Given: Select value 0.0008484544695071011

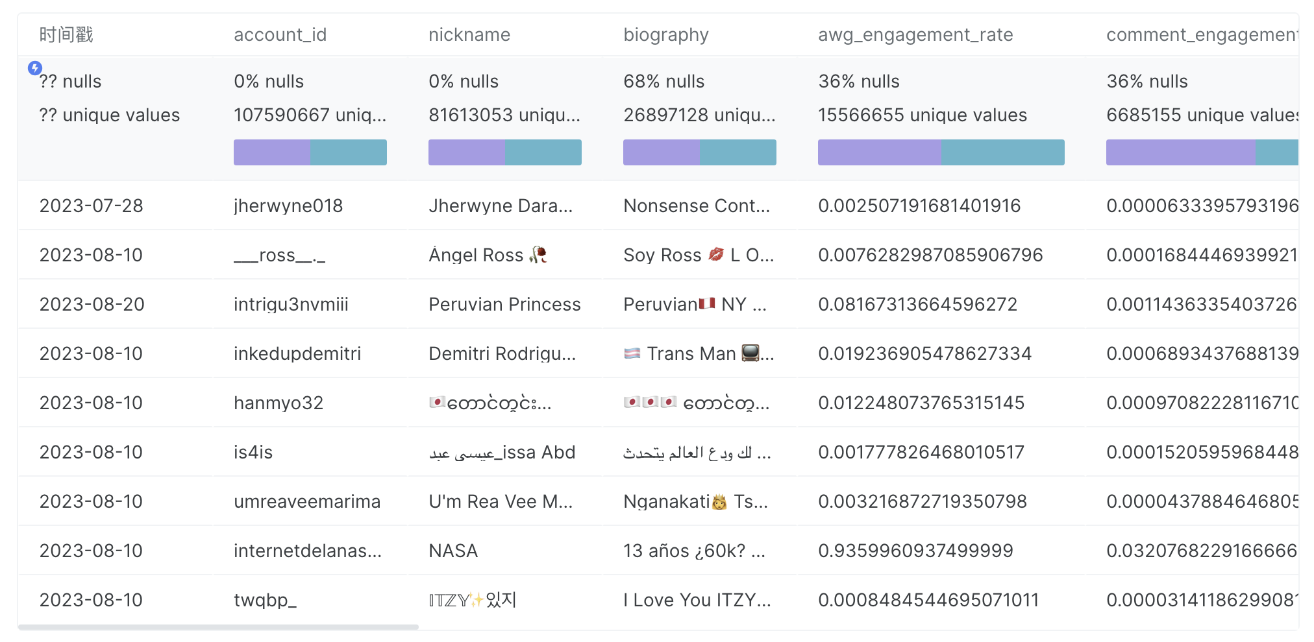Looking at the screenshot, I should [928, 600].
